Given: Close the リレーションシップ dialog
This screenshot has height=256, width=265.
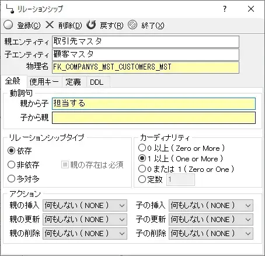Looking at the screenshot, I should tap(251, 9).
